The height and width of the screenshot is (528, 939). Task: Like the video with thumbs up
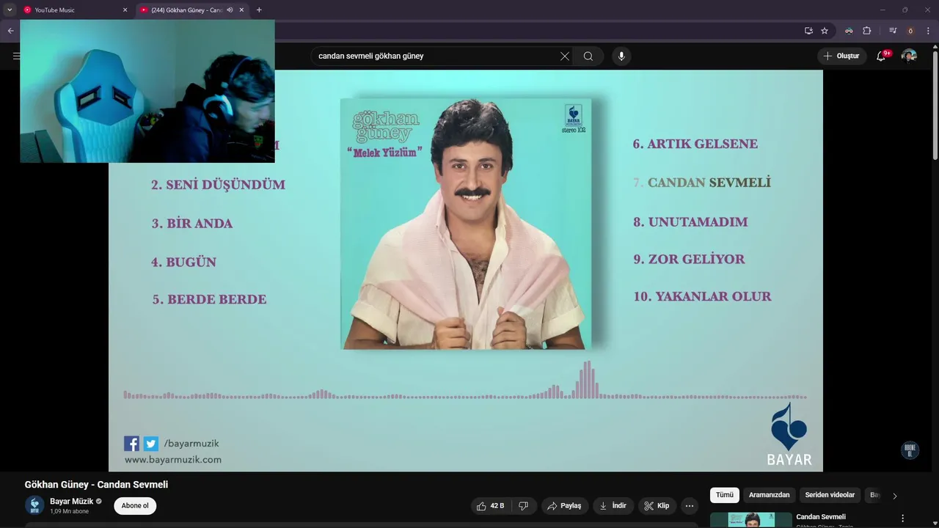490,505
